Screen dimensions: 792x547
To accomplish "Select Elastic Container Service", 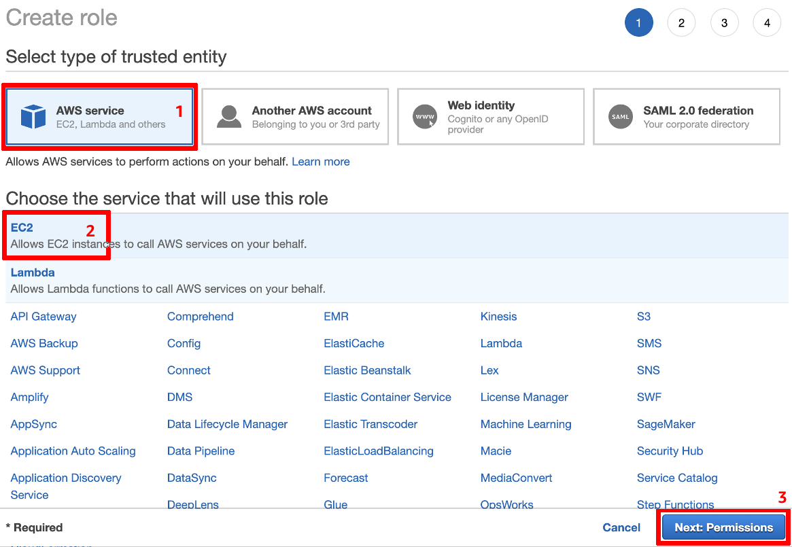I will [388, 397].
